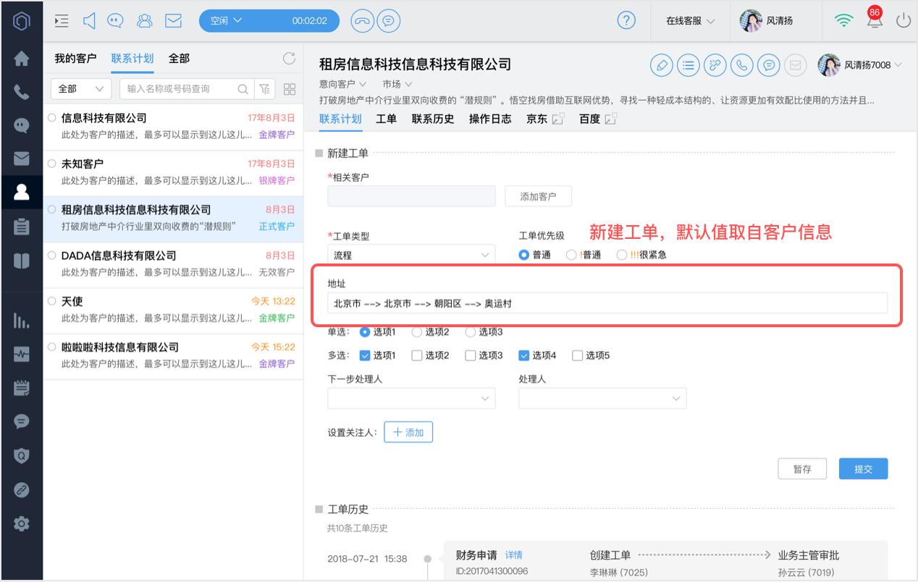Open the quality shield sidebar icon
918x582 pixels.
[x=22, y=455]
